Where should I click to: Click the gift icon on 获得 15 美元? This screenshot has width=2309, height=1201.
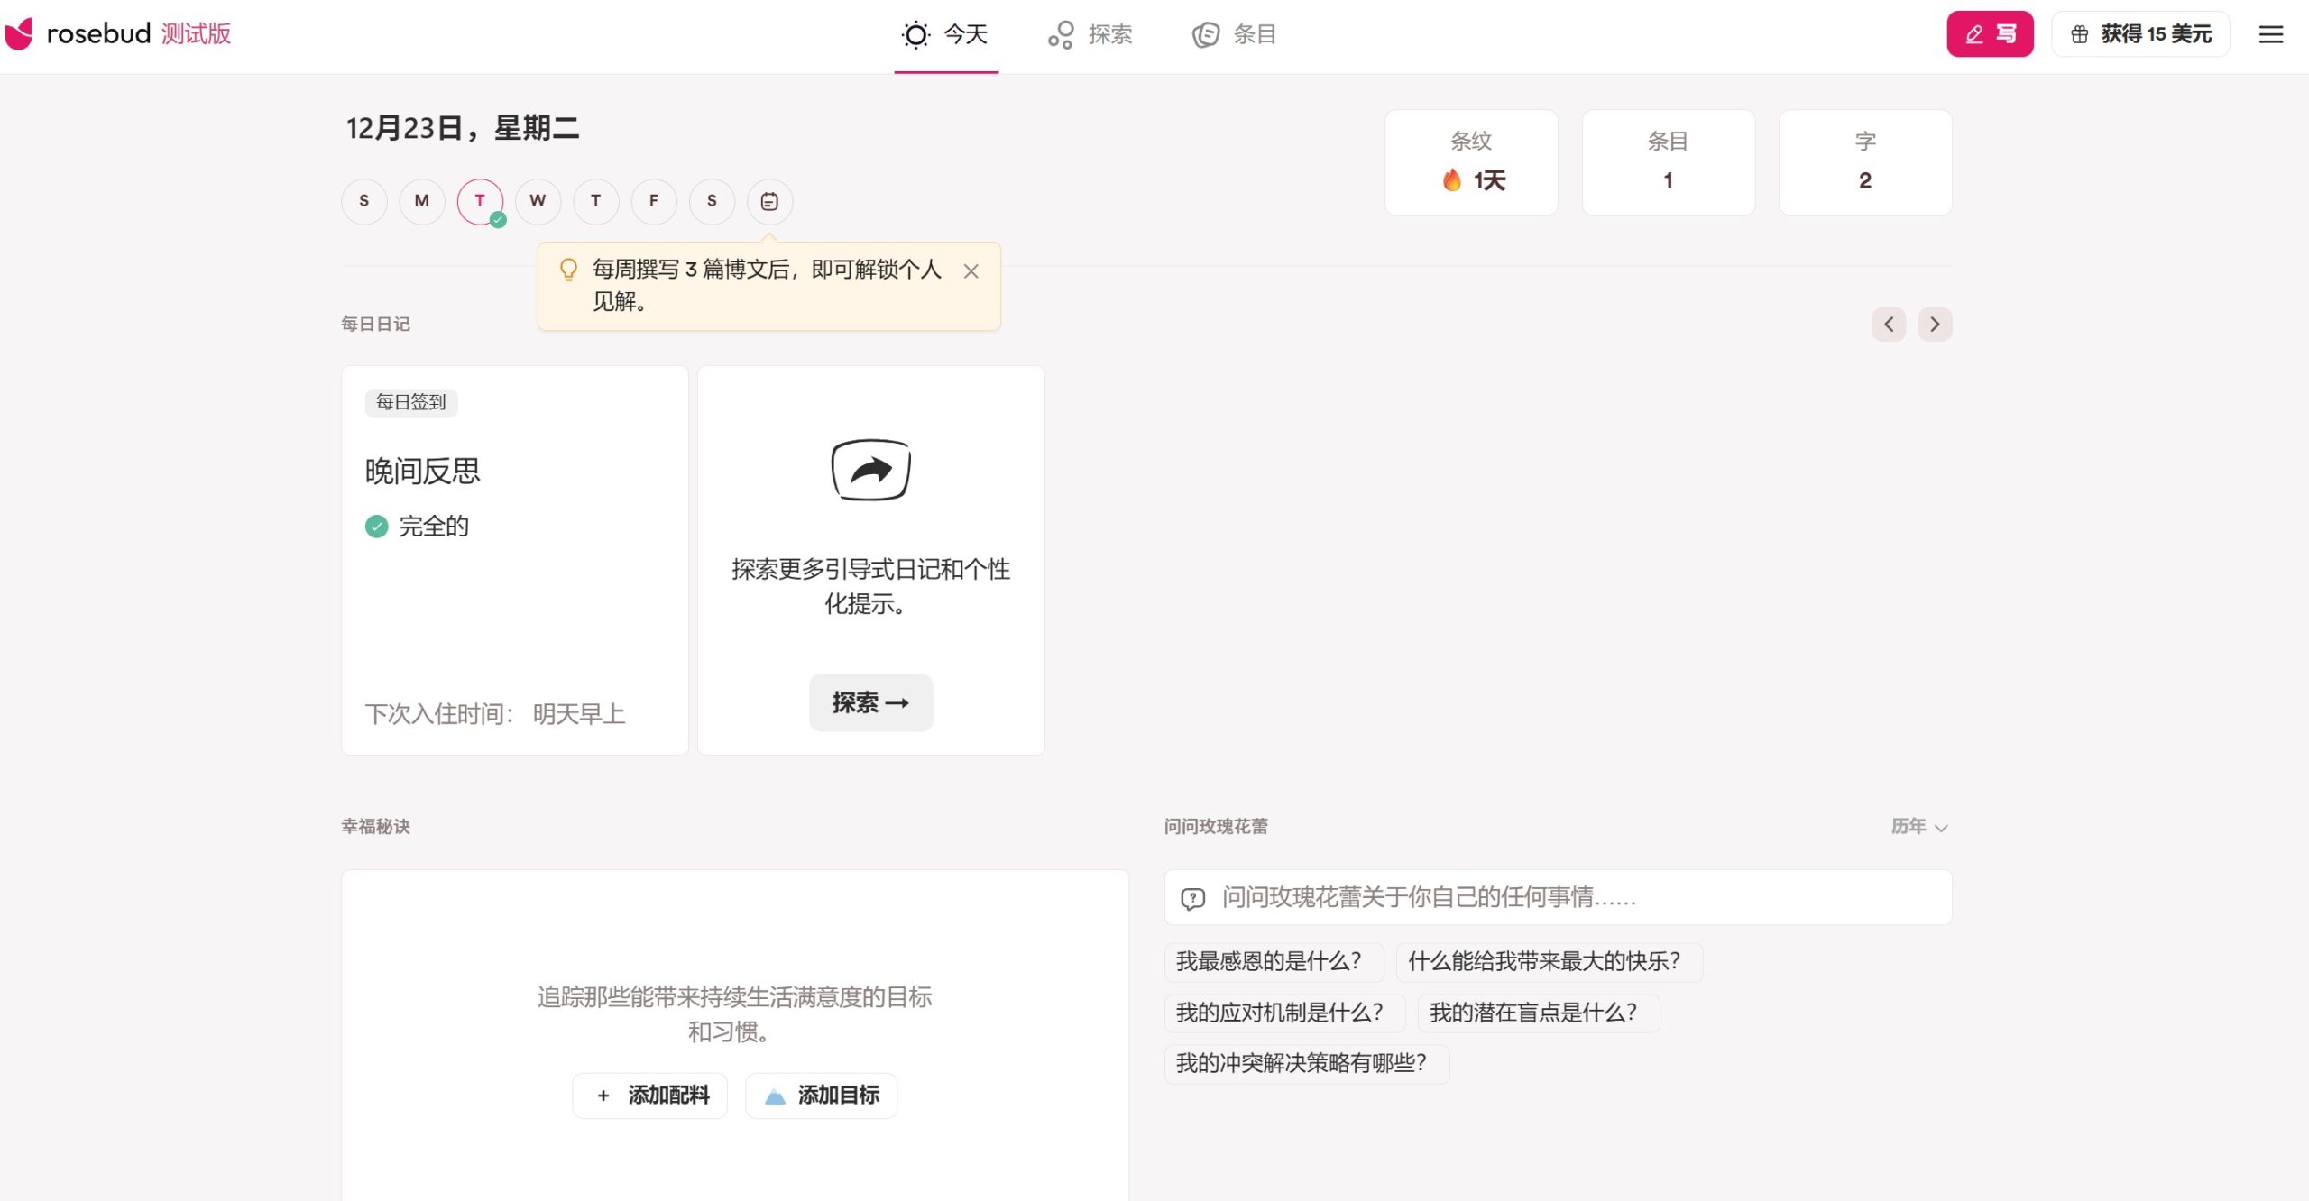[x=2079, y=33]
